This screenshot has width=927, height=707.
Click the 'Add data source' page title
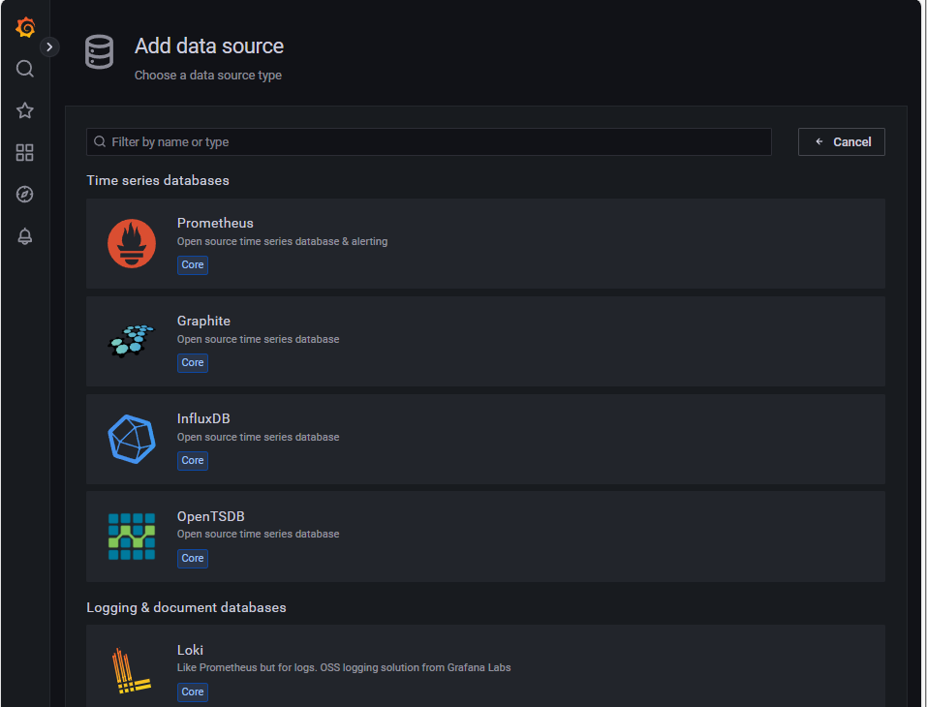(x=209, y=46)
